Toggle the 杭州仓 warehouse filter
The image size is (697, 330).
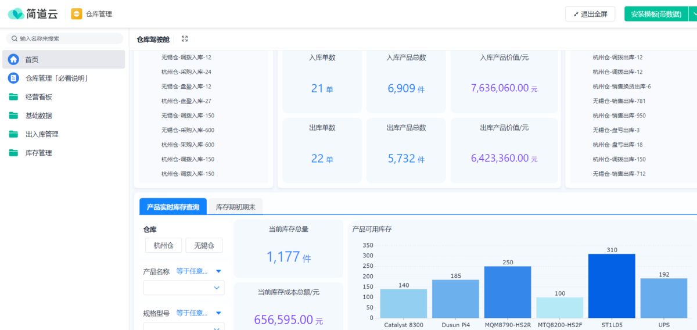(x=163, y=245)
